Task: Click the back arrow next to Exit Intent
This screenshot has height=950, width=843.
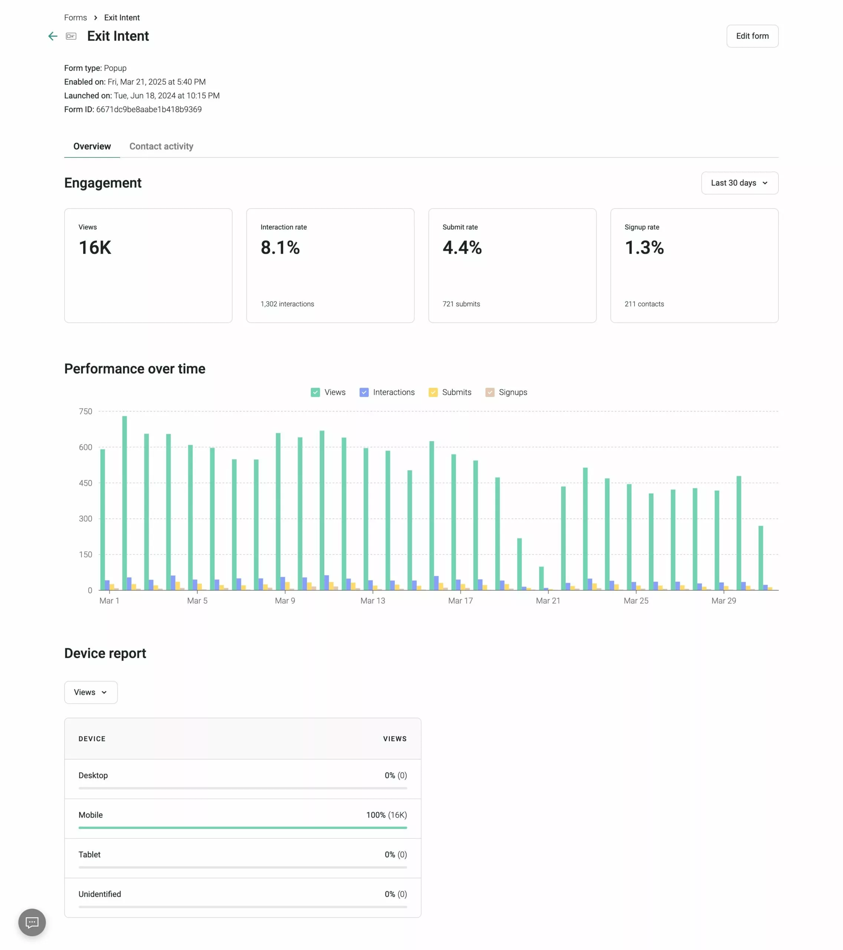Action: 52,36
